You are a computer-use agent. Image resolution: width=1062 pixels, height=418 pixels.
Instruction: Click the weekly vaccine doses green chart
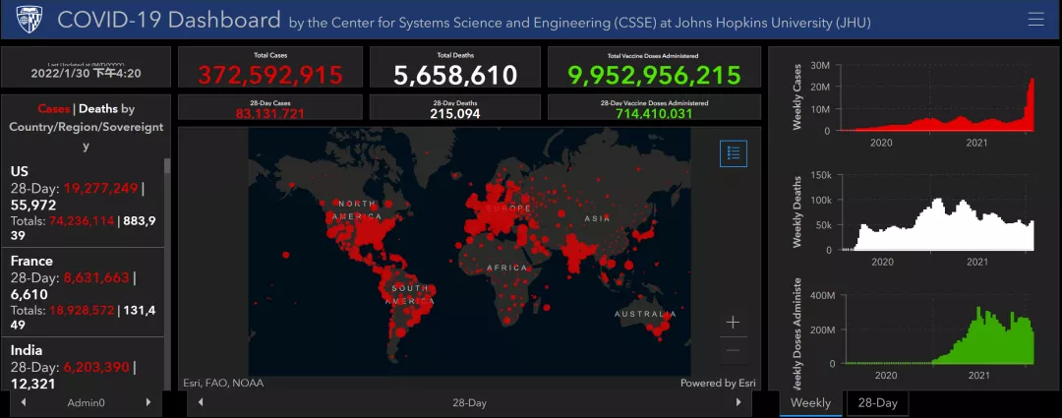(x=938, y=328)
